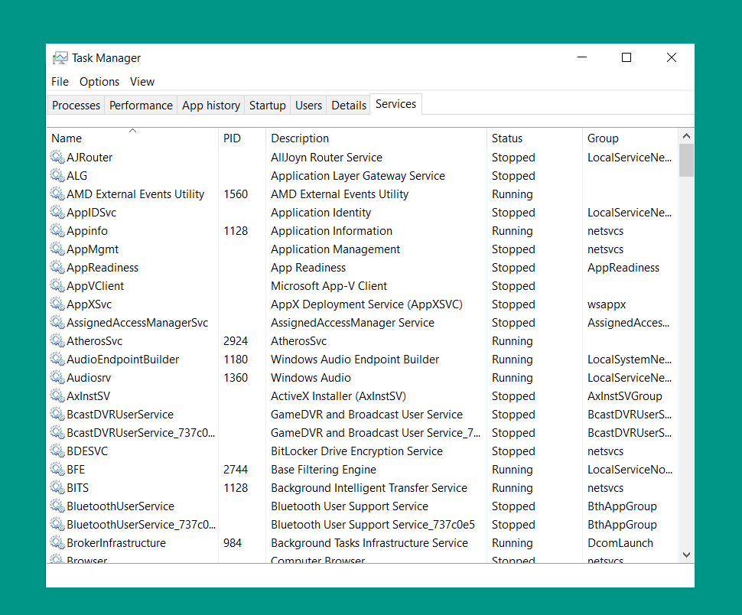Open the File menu

[60, 82]
